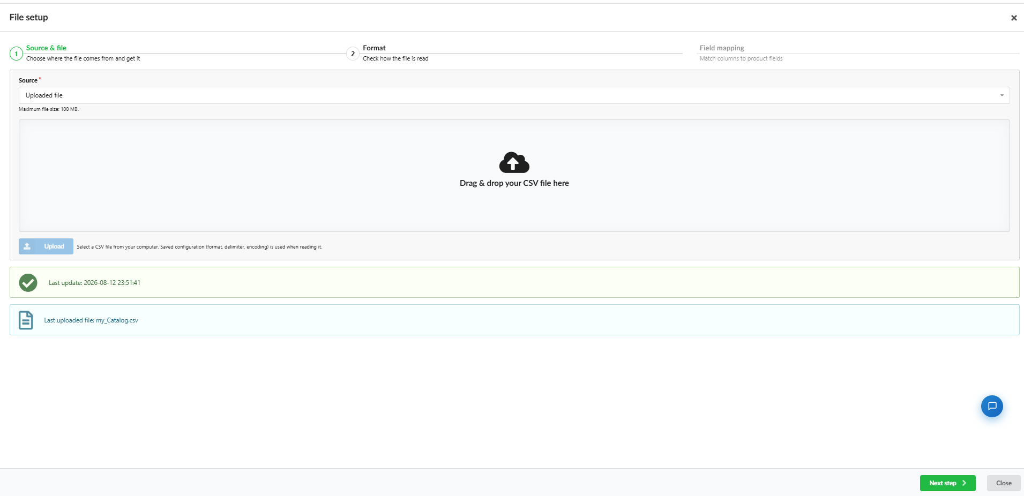Open the Source dropdown showing Uploaded file
Screen dimensions: 1024x496
pyautogui.click(x=514, y=95)
